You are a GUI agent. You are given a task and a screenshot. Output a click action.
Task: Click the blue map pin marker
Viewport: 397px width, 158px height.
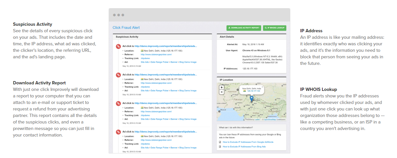(251, 98)
